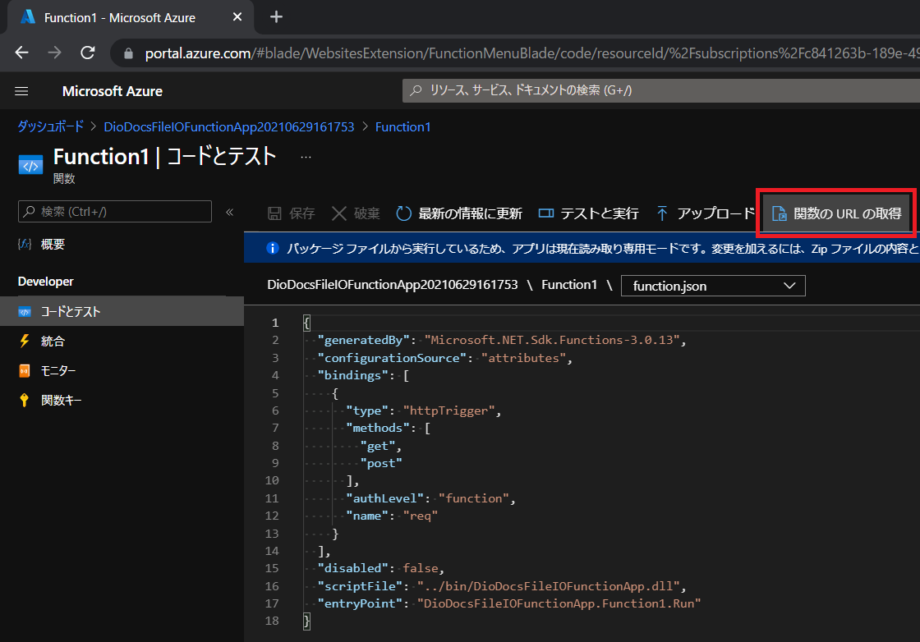The width and height of the screenshot is (920, 642).
Task: Click the "methods" code line
Action: pyautogui.click(x=389, y=428)
